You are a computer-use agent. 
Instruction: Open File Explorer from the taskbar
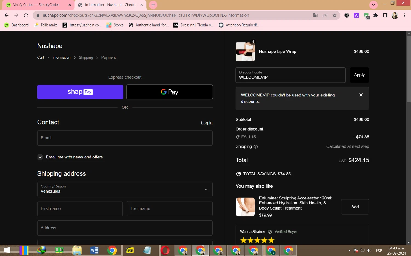coord(77,250)
